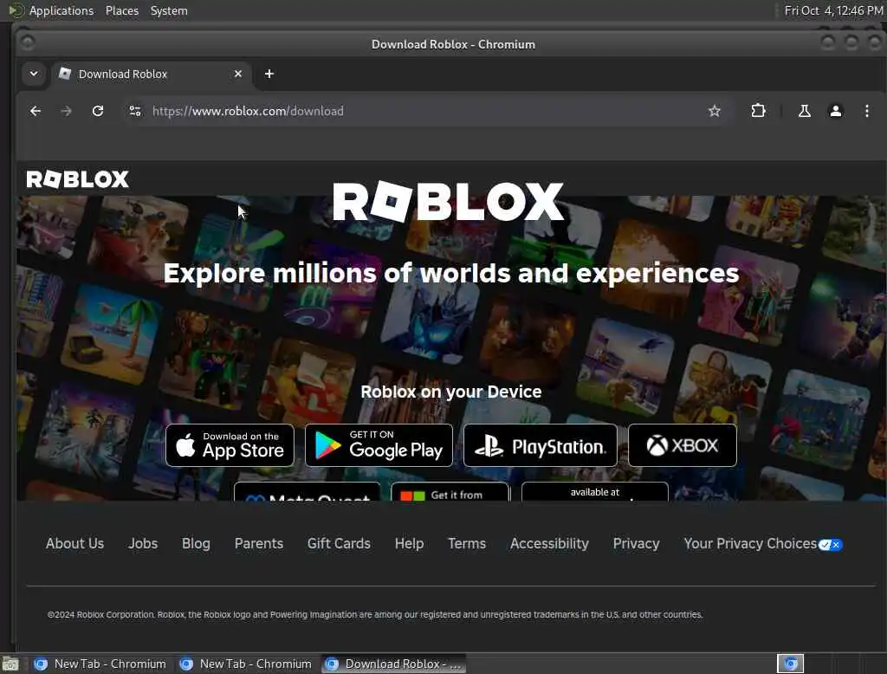Click the palm tree beach game thumbnail
The image size is (887, 674).
(110, 334)
